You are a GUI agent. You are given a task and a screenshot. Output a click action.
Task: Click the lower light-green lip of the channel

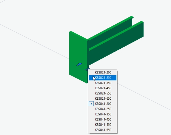coord(116,36)
